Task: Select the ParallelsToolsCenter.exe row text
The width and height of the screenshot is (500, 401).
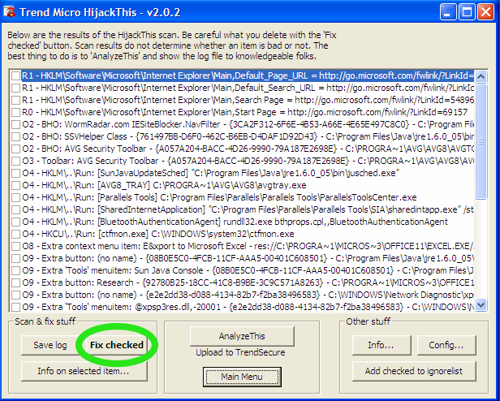Action: point(219,197)
